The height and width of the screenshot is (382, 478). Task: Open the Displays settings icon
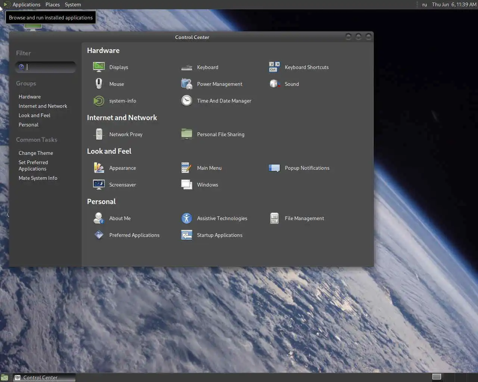point(99,67)
